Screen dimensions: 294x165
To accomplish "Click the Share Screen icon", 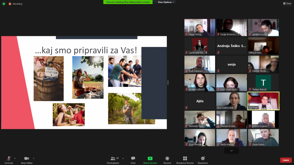I will 150,160.
